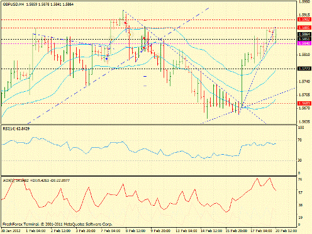Click the 1.5810 price axis label

pyautogui.click(x=304, y=55)
